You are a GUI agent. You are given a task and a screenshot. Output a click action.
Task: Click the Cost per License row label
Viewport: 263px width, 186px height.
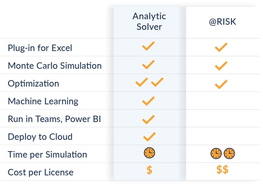coord(41,172)
